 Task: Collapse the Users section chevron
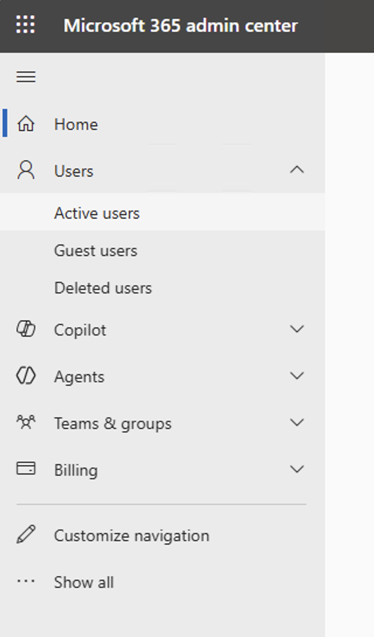[x=297, y=170]
